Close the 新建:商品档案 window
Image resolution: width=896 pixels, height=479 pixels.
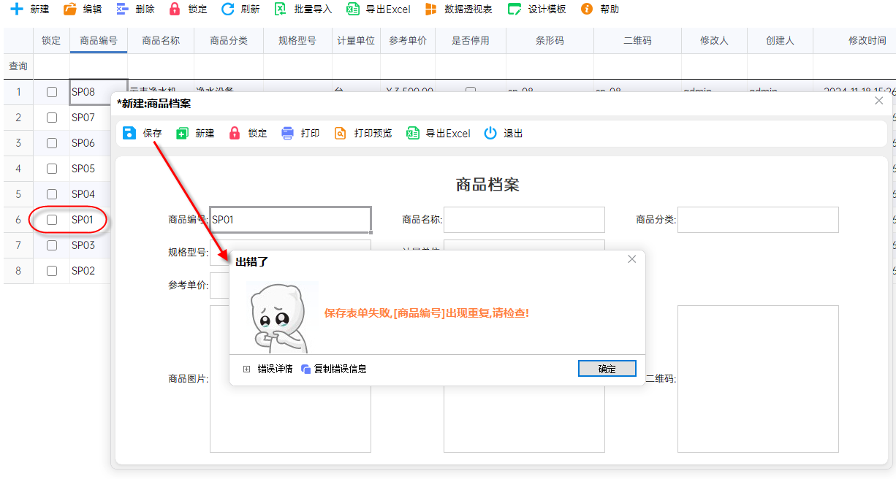coord(879,101)
